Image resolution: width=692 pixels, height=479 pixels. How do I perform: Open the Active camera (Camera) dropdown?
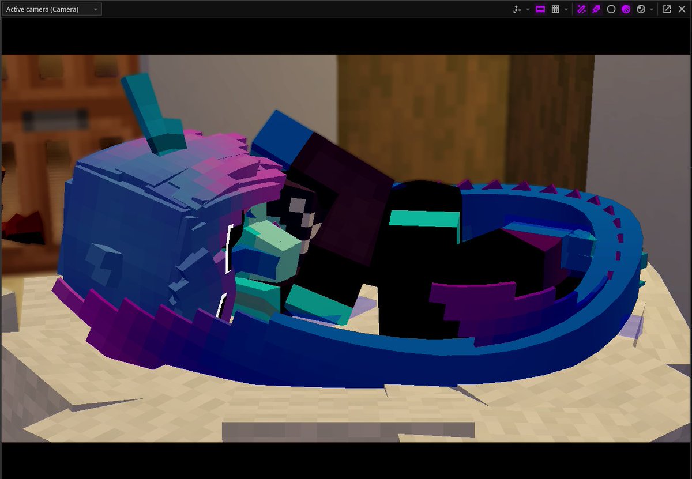pyautogui.click(x=52, y=9)
